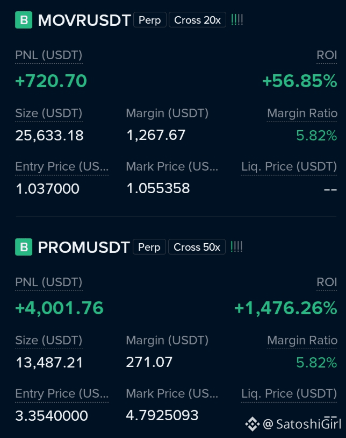The image size is (346, 438).
Task: Open the @SatoshiGirl profile watermark
Action: tap(302, 424)
